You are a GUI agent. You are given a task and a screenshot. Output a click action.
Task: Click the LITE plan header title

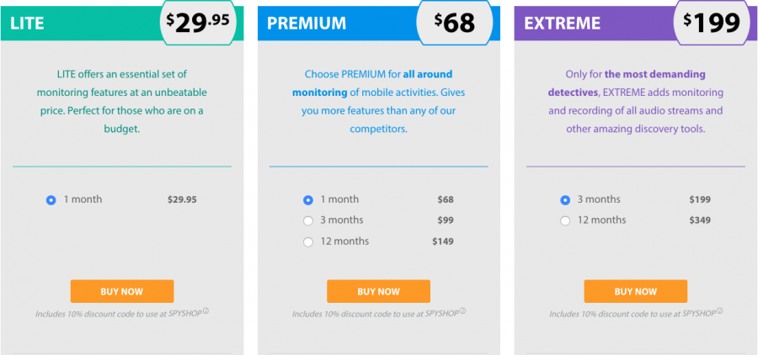click(x=27, y=24)
